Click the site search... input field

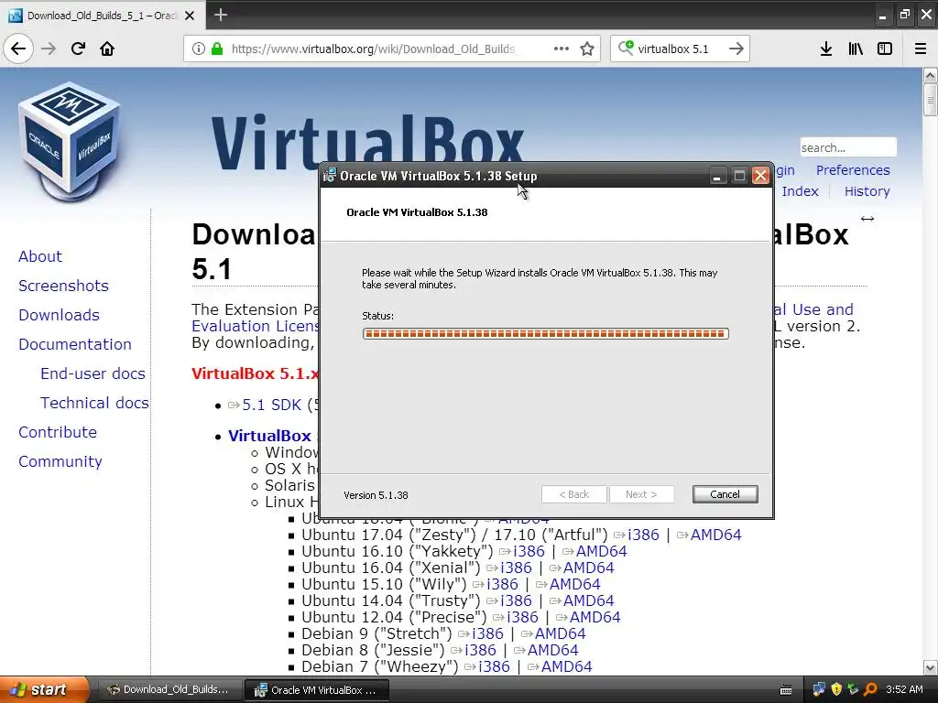pos(848,147)
